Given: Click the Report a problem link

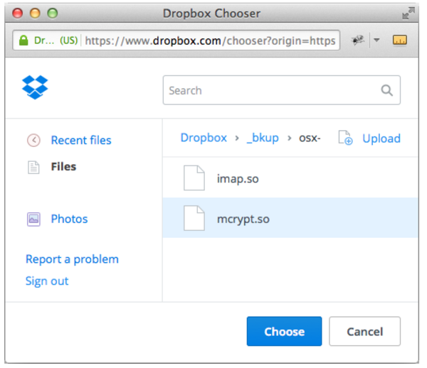Looking at the screenshot, I should 72,259.
